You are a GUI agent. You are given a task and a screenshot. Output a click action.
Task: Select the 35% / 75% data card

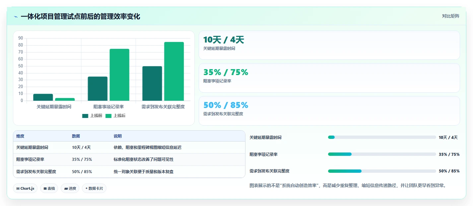(x=329, y=78)
